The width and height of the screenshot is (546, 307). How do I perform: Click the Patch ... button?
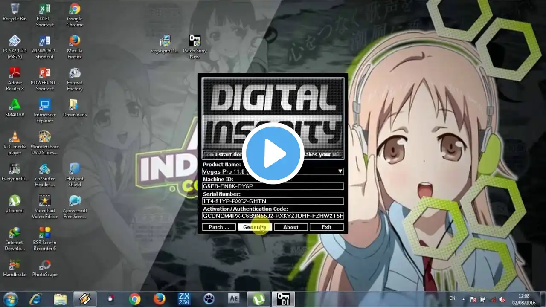pyautogui.click(x=219, y=227)
